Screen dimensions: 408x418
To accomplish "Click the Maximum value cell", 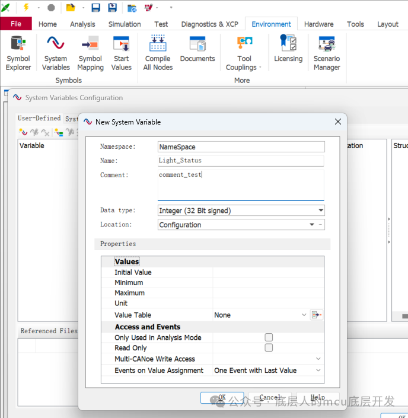I will point(269,293).
